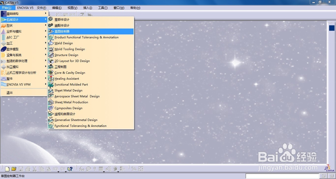
Task: Expand the AEC 工厂 submenu
Action: coord(24,37)
